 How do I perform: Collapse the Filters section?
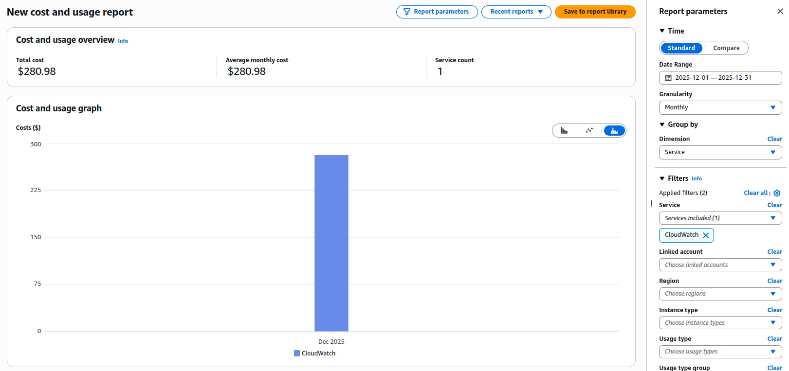click(x=662, y=178)
